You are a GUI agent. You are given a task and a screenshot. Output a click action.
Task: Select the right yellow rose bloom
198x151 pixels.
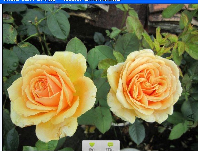click(x=144, y=86)
